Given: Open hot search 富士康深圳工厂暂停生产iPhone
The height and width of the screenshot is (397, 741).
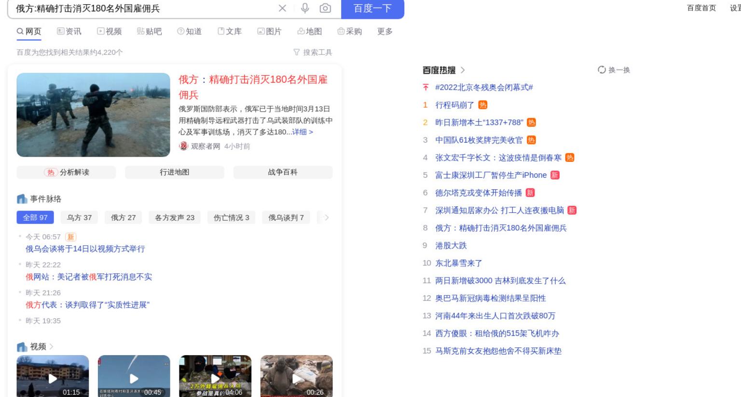Looking at the screenshot, I should pos(491,175).
